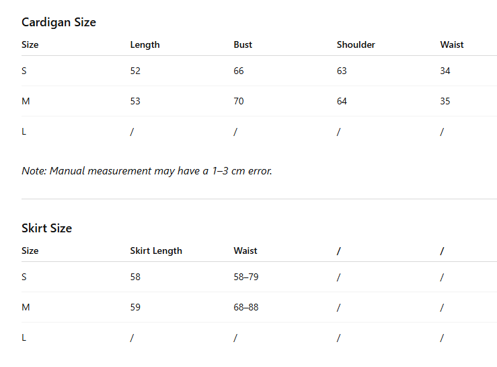
Task: Click the Cardigan Size heading
Action: 59,22
